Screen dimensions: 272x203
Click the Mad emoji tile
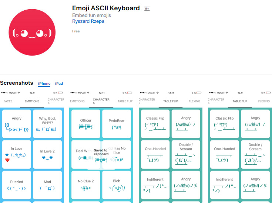click(47, 185)
